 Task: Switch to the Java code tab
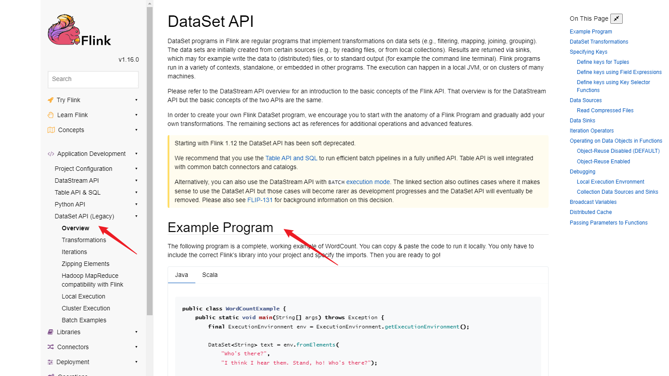182,275
